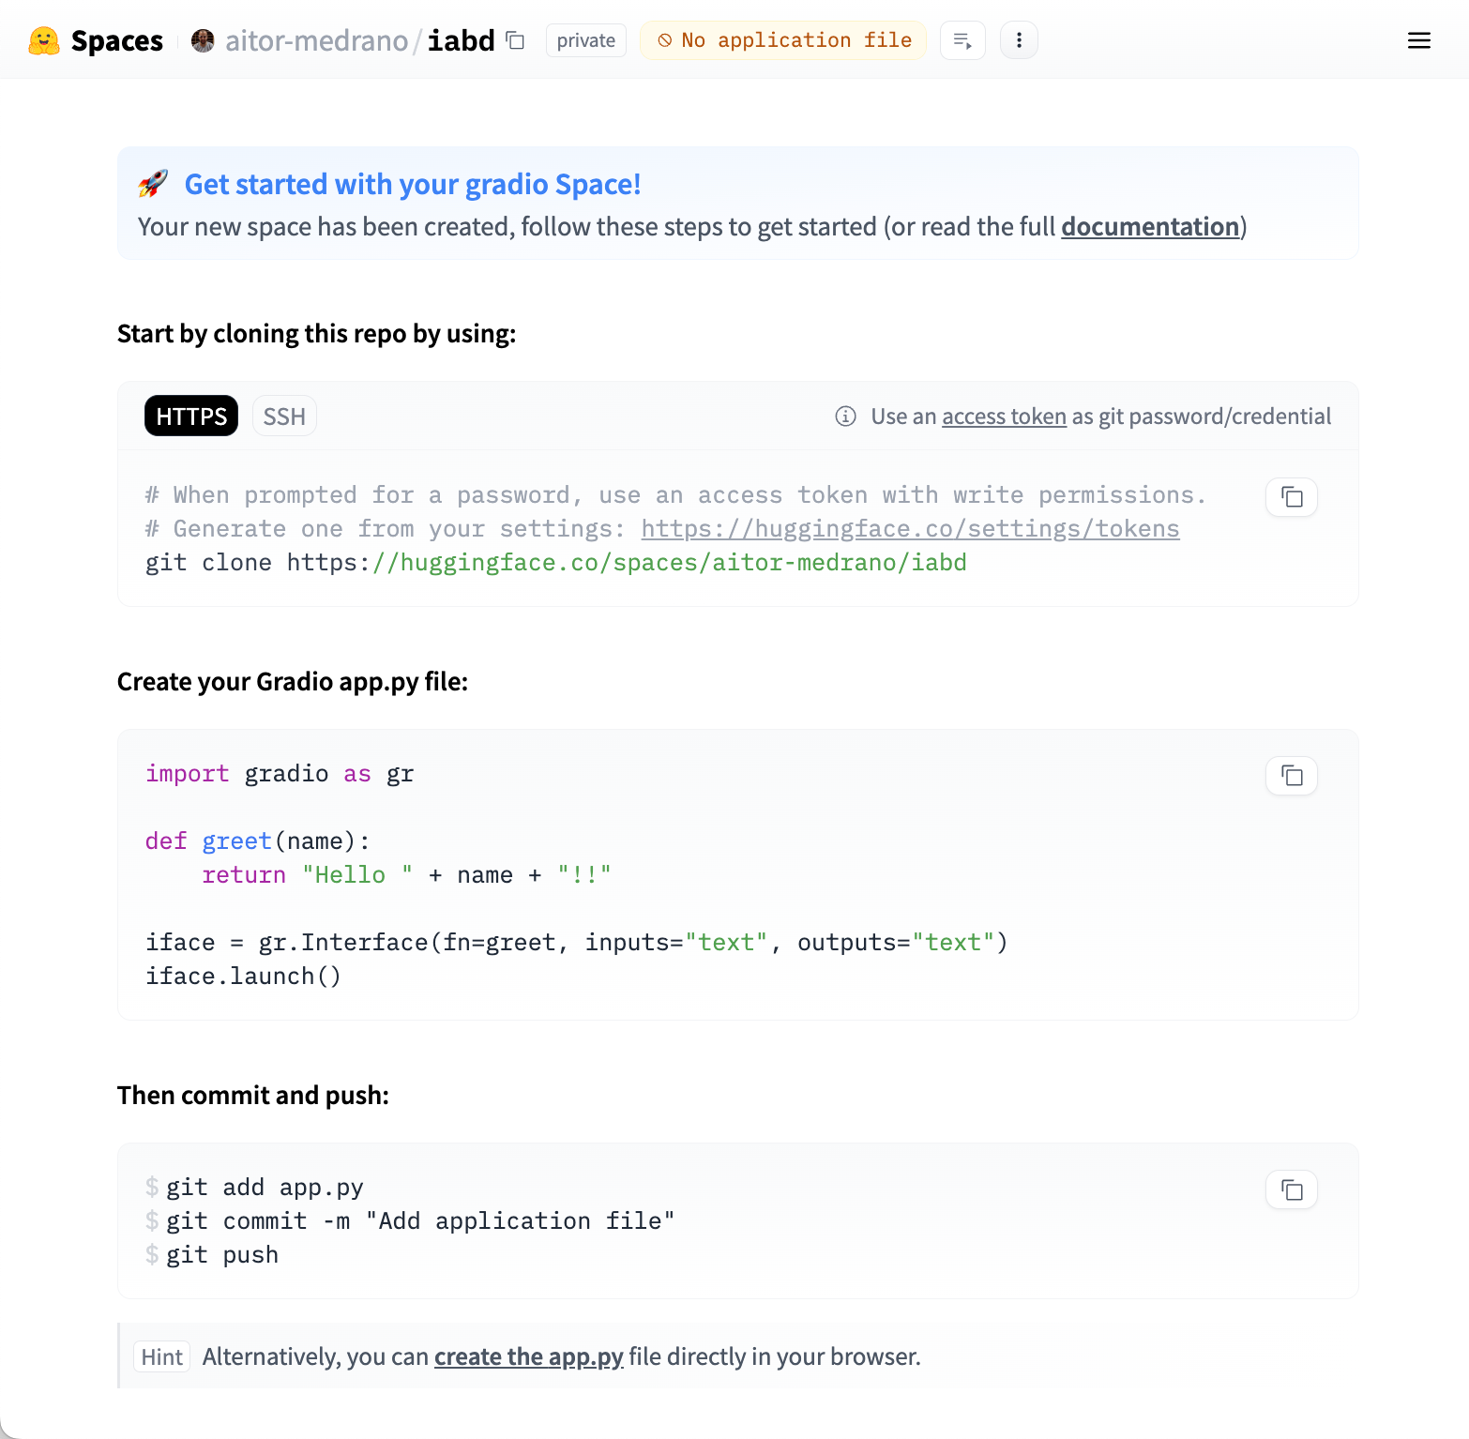Open the Spaces home link
1469x1439 pixels.
click(x=116, y=40)
